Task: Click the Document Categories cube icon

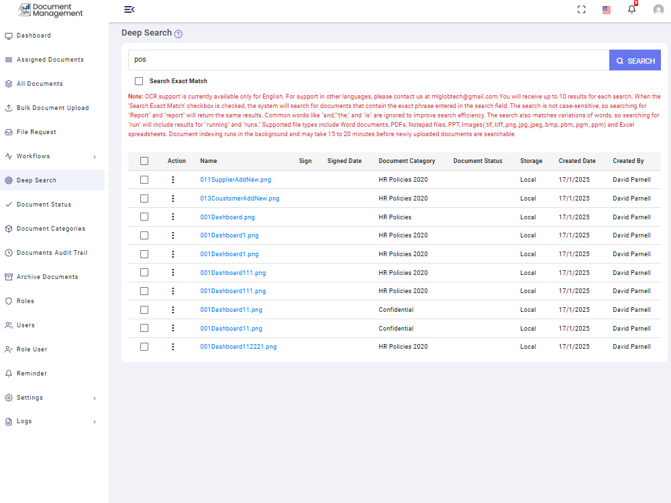Action: pos(9,229)
